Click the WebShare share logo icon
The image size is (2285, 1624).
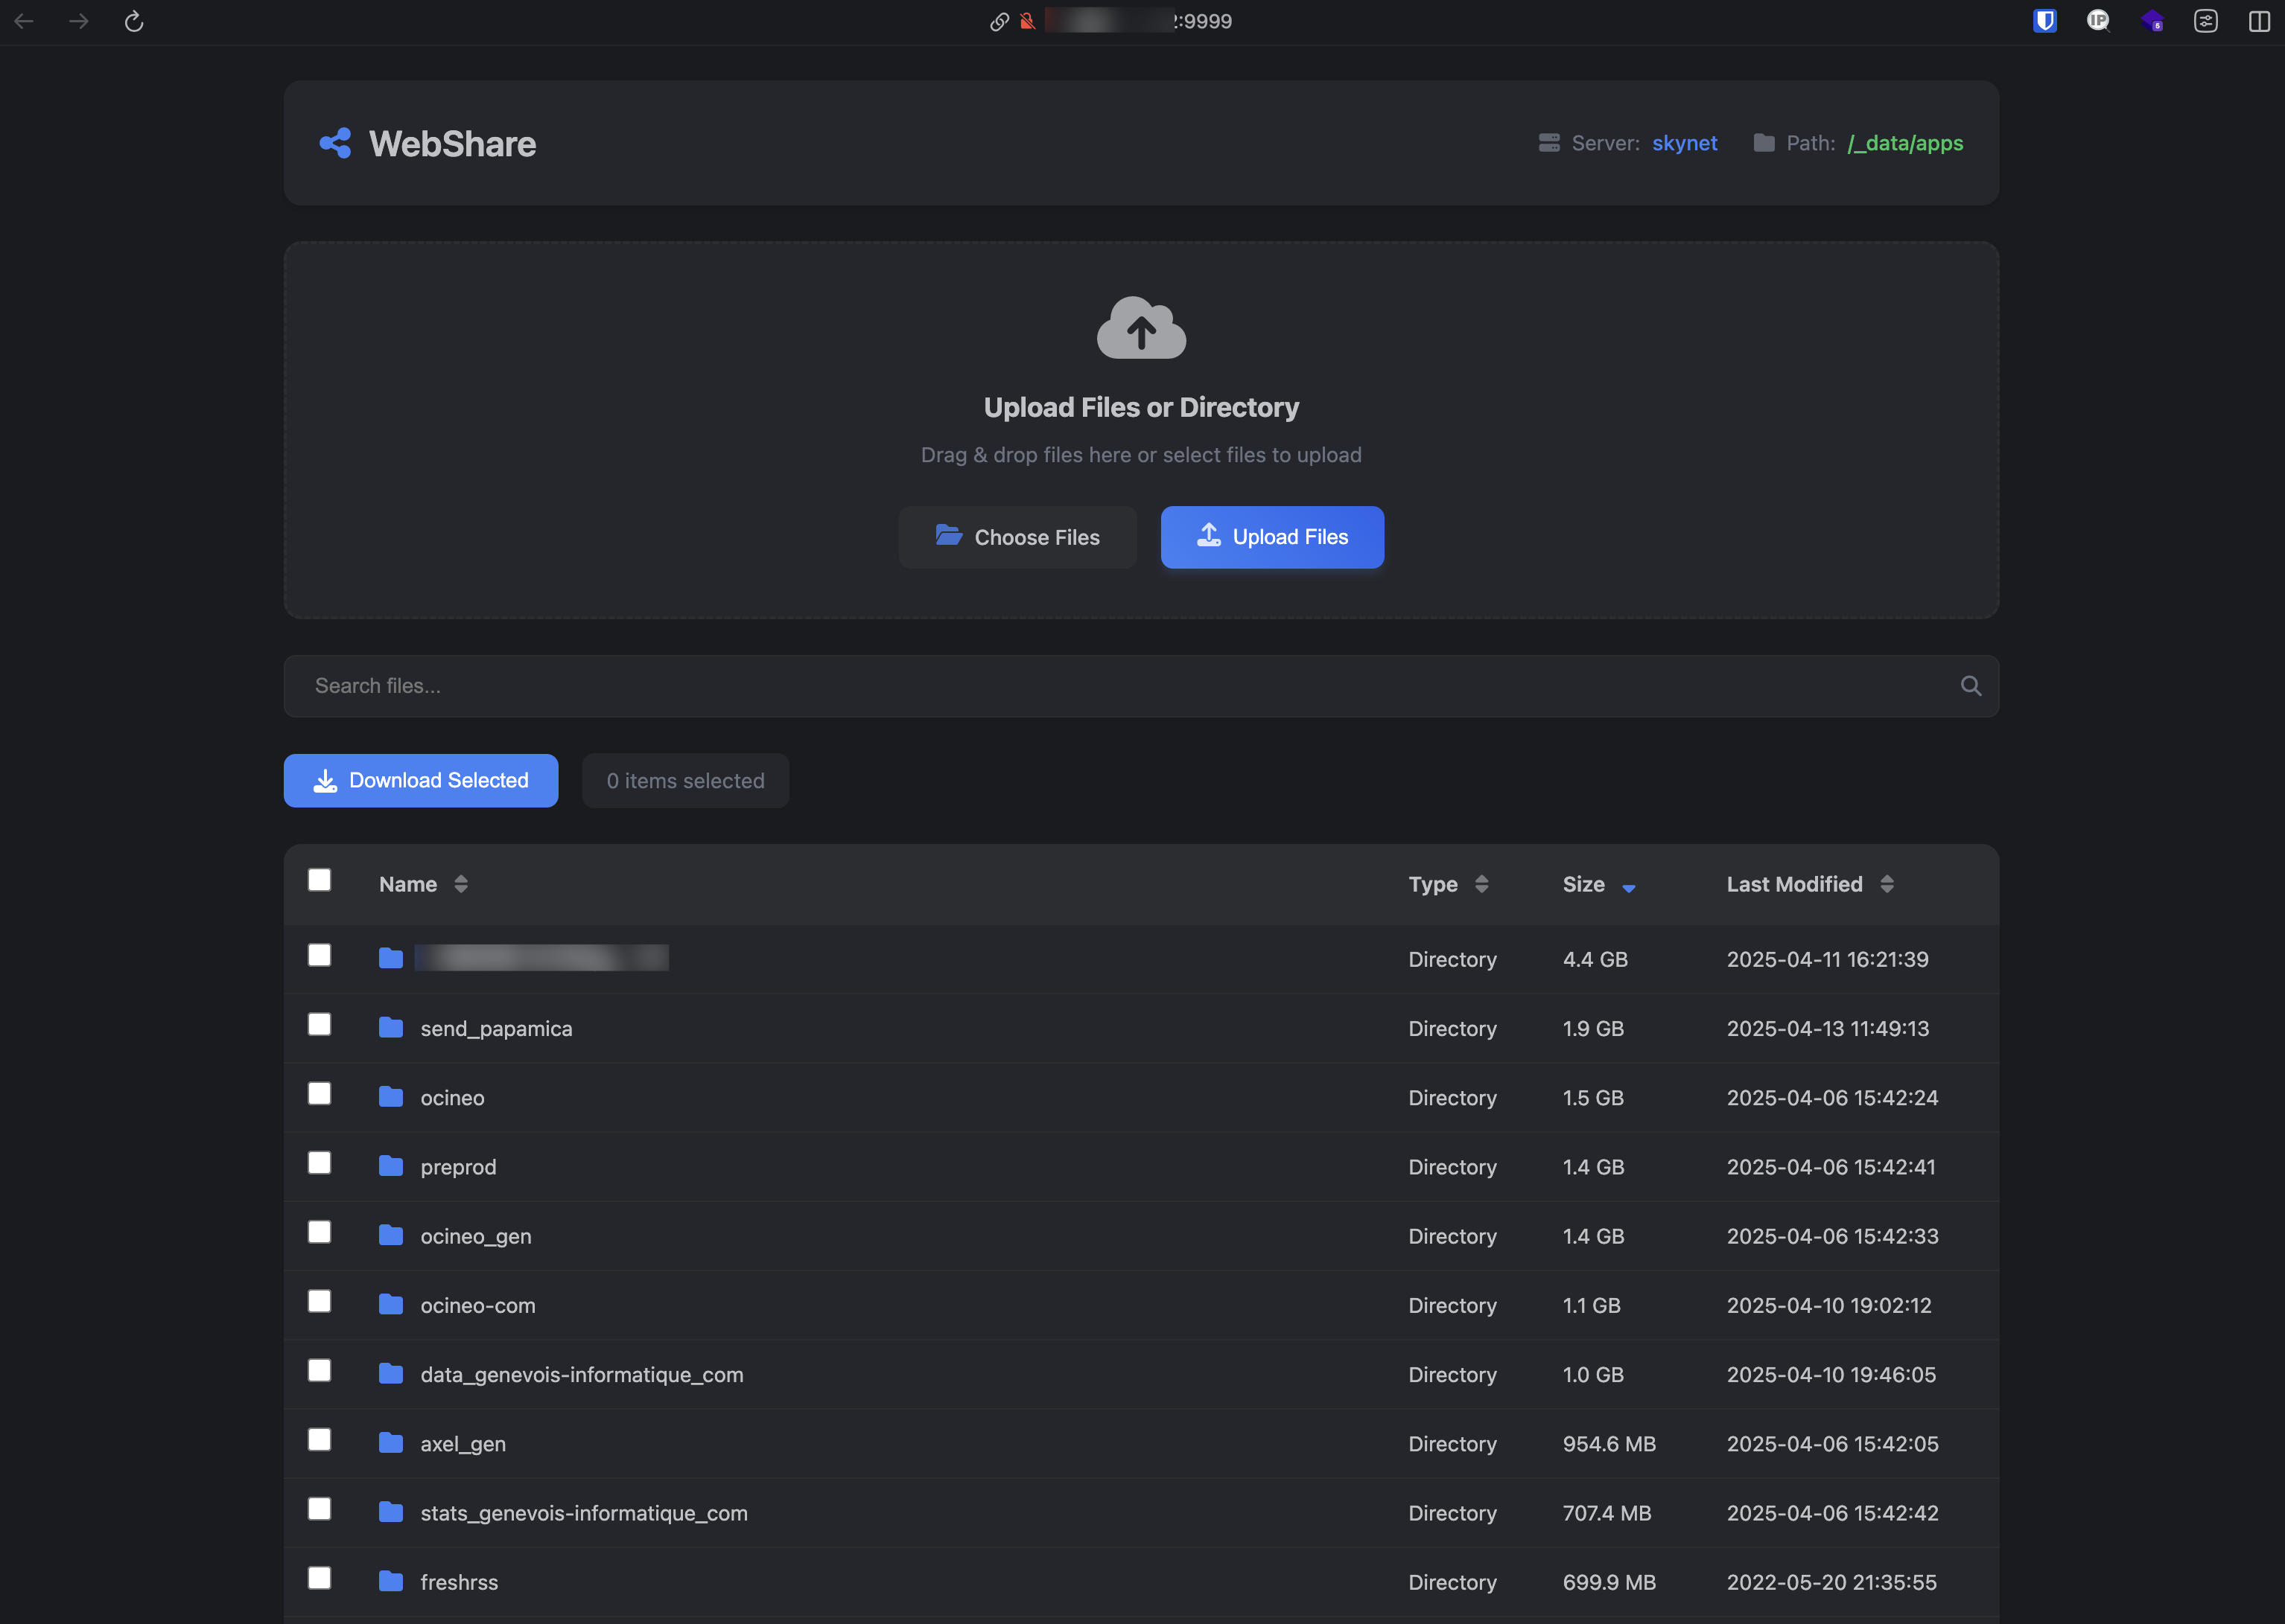(336, 143)
